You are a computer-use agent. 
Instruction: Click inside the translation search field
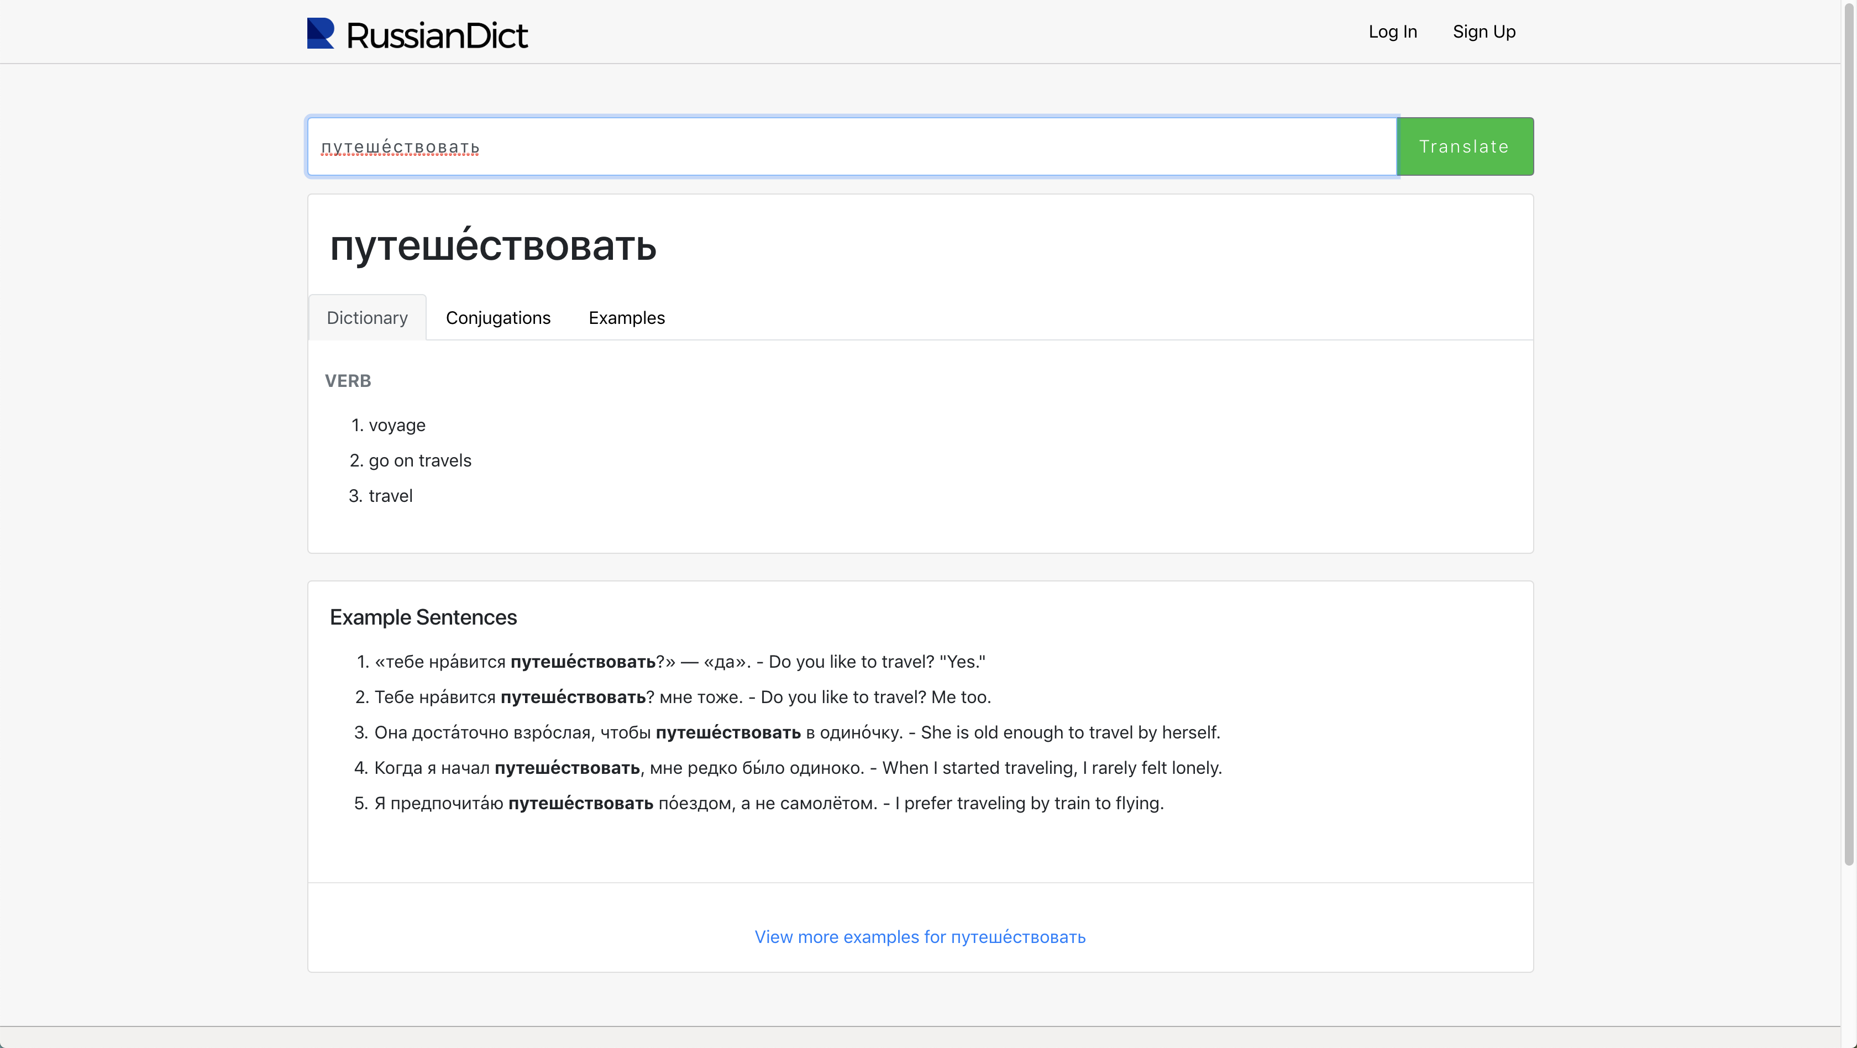(793, 145)
